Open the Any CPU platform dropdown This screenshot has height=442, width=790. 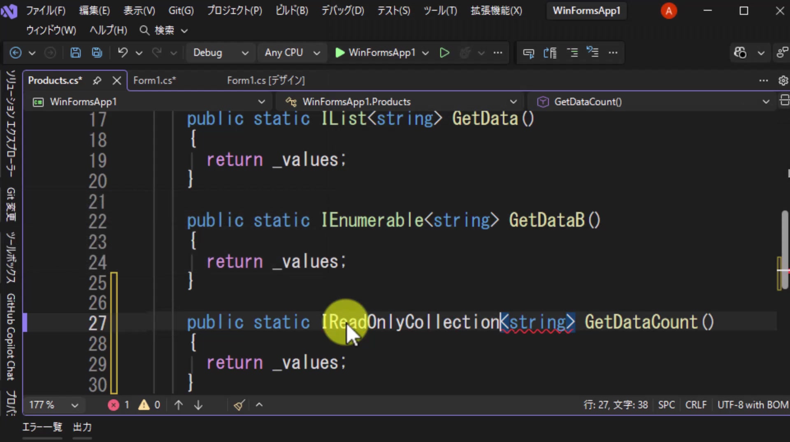(x=292, y=53)
